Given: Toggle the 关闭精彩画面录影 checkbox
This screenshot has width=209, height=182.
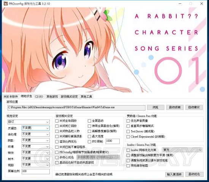Looking at the screenshot, I should [x=57, y=137].
